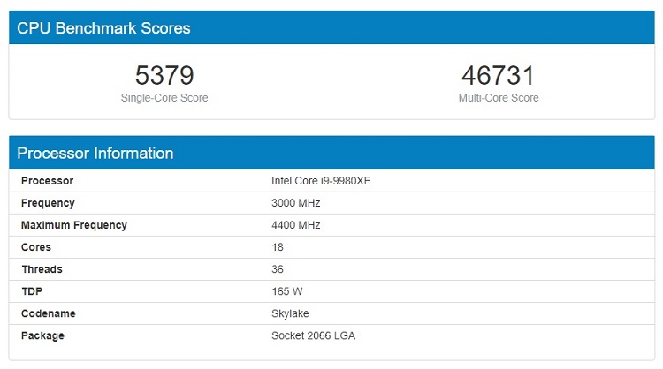The height and width of the screenshot is (369, 663).
Task: Click the 165 W TDP value
Action: pos(287,291)
